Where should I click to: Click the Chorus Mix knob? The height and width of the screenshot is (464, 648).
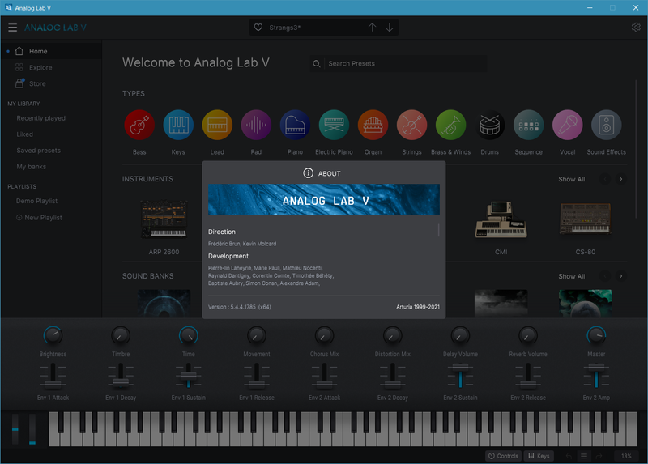(325, 335)
